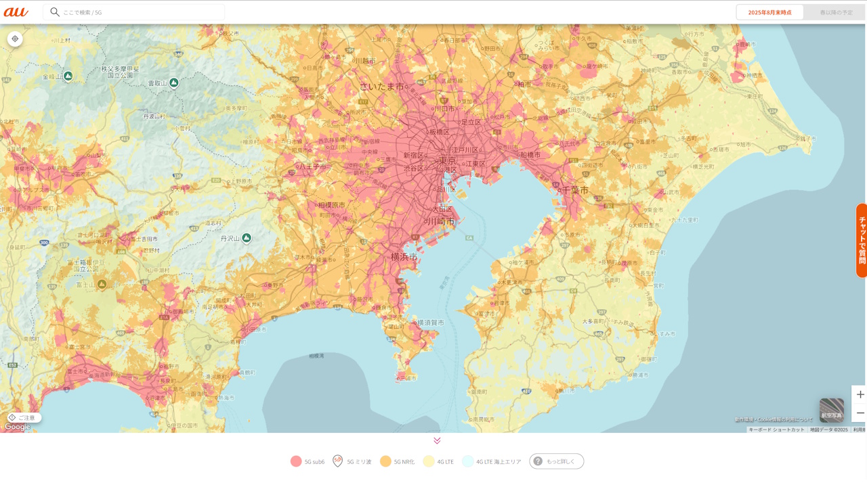Screen dimensions: 867x487
Task: Click the current location crosshair button
Action: point(15,39)
